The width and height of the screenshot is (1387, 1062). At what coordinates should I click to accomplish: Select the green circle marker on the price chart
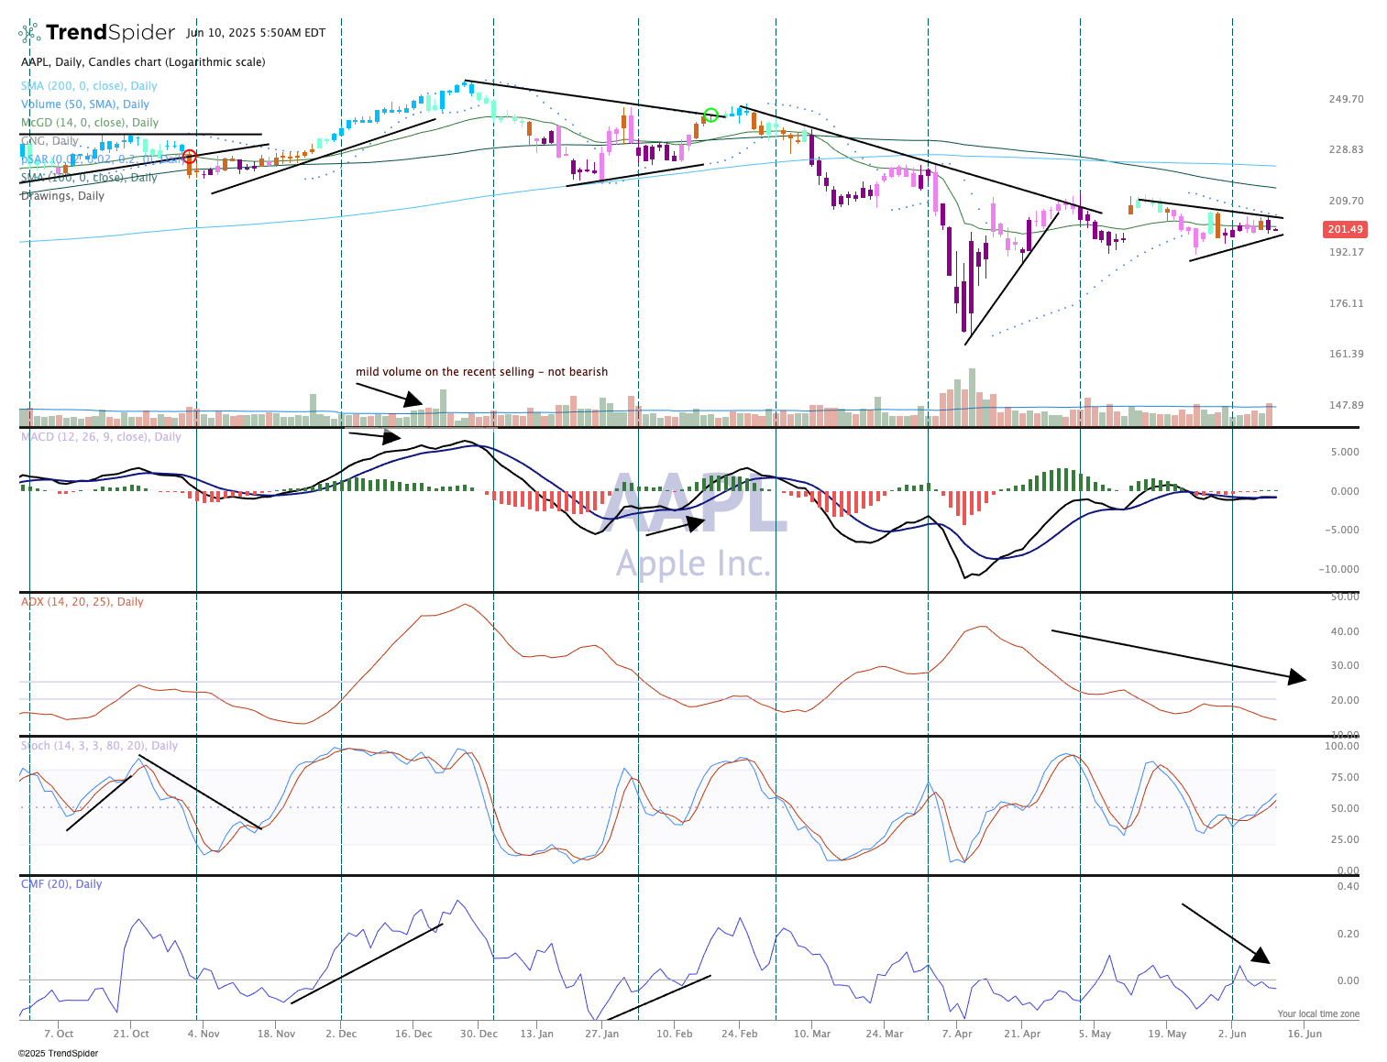point(710,115)
